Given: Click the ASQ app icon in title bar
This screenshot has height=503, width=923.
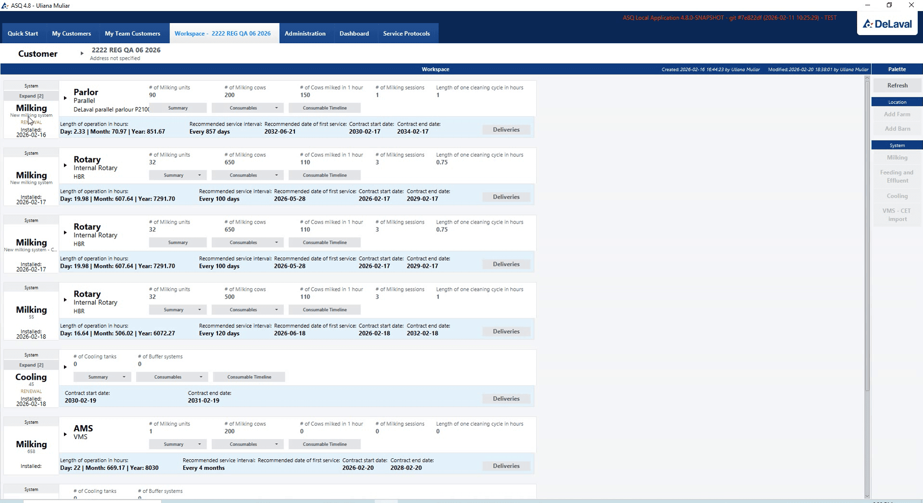Looking at the screenshot, I should 5,5.
